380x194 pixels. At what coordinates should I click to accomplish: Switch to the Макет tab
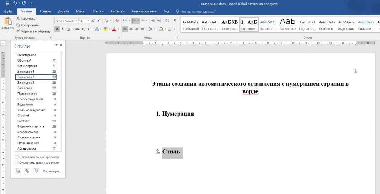click(x=81, y=11)
